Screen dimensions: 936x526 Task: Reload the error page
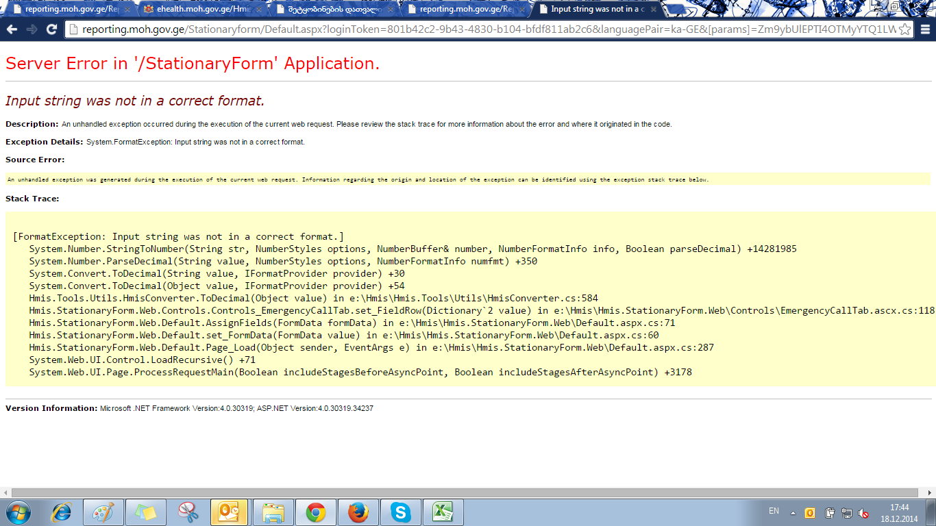click(x=51, y=29)
